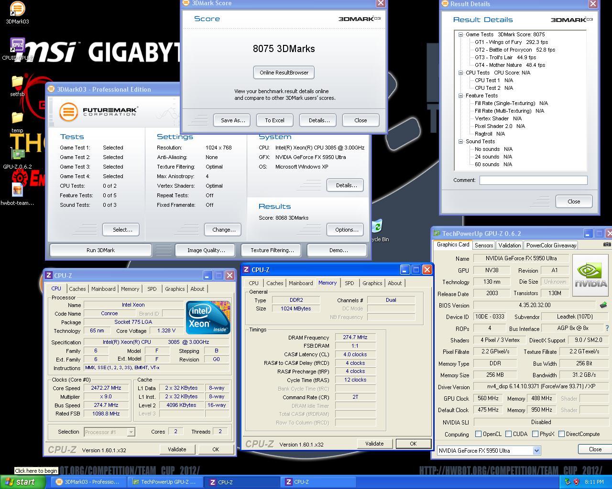Image resolution: width=612 pixels, height=489 pixels.
Task: Click the Comment input field
Action: (533, 180)
